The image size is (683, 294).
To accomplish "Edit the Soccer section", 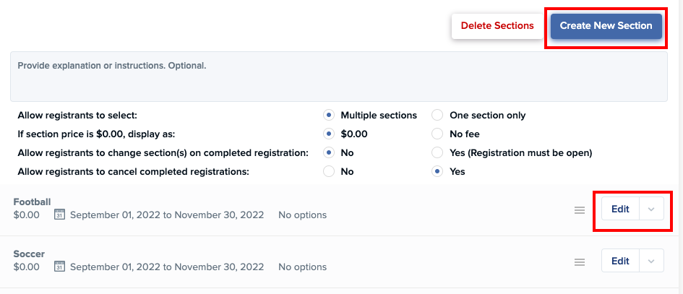I will pos(620,261).
